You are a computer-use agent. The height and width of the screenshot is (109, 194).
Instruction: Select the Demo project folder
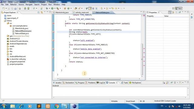9,21
